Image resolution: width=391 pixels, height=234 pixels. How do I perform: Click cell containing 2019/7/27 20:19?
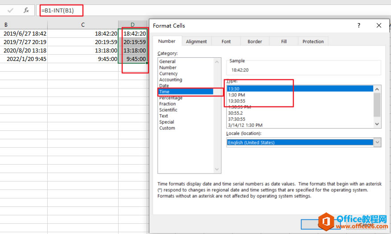pos(24,42)
